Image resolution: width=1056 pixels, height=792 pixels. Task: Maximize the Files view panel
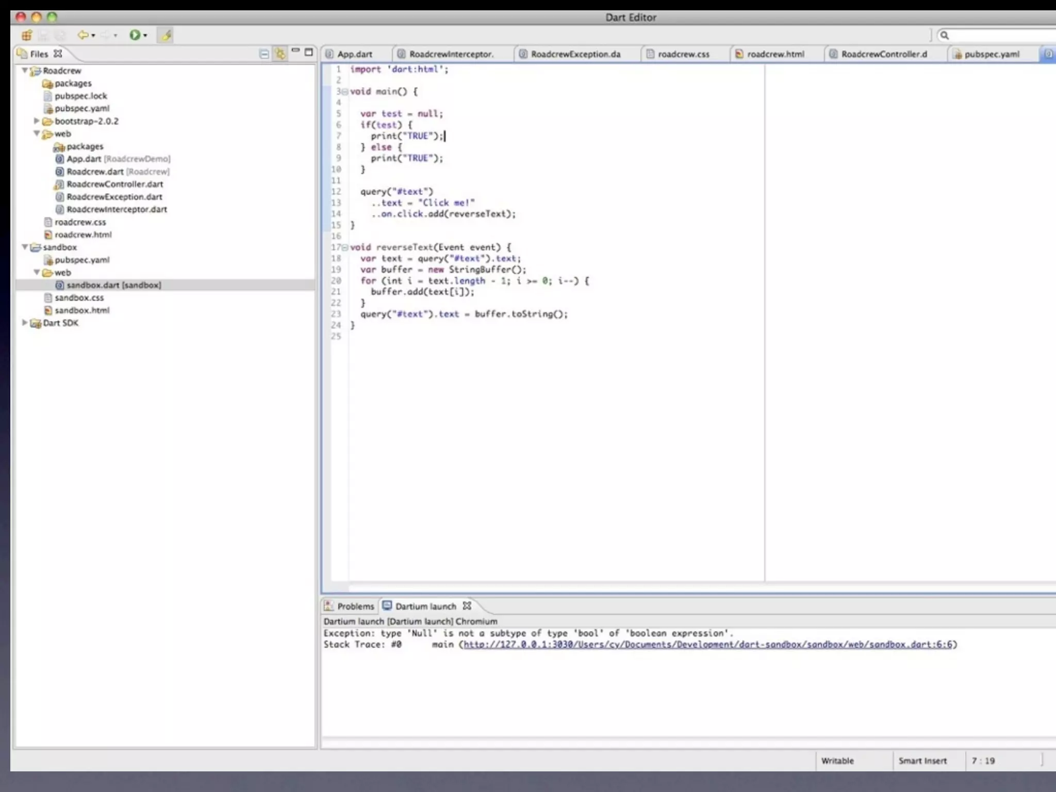(x=309, y=52)
